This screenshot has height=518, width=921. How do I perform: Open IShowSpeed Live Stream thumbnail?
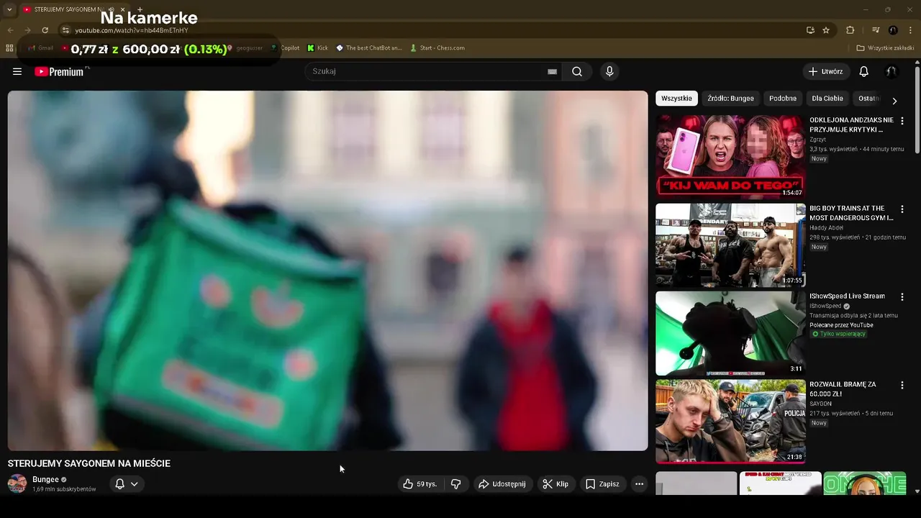coord(730,333)
